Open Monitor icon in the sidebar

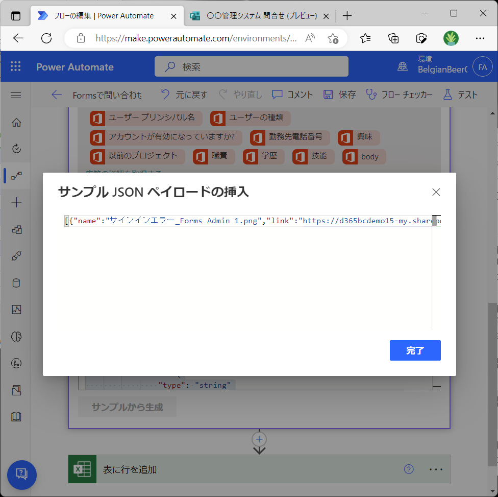tap(16, 310)
